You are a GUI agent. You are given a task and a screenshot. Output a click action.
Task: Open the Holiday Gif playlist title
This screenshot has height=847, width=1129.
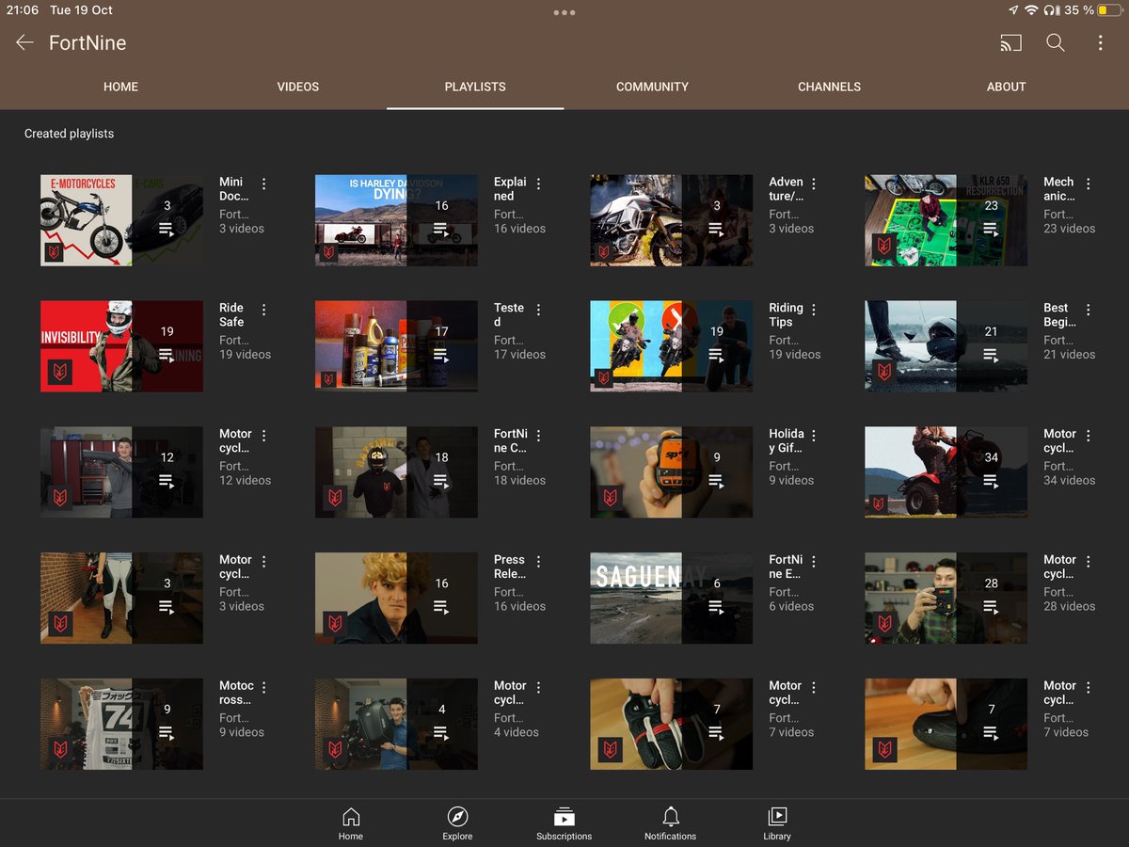point(787,440)
